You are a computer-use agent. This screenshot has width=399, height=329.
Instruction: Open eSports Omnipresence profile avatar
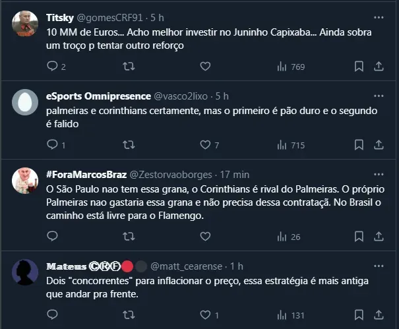pyautogui.click(x=26, y=102)
